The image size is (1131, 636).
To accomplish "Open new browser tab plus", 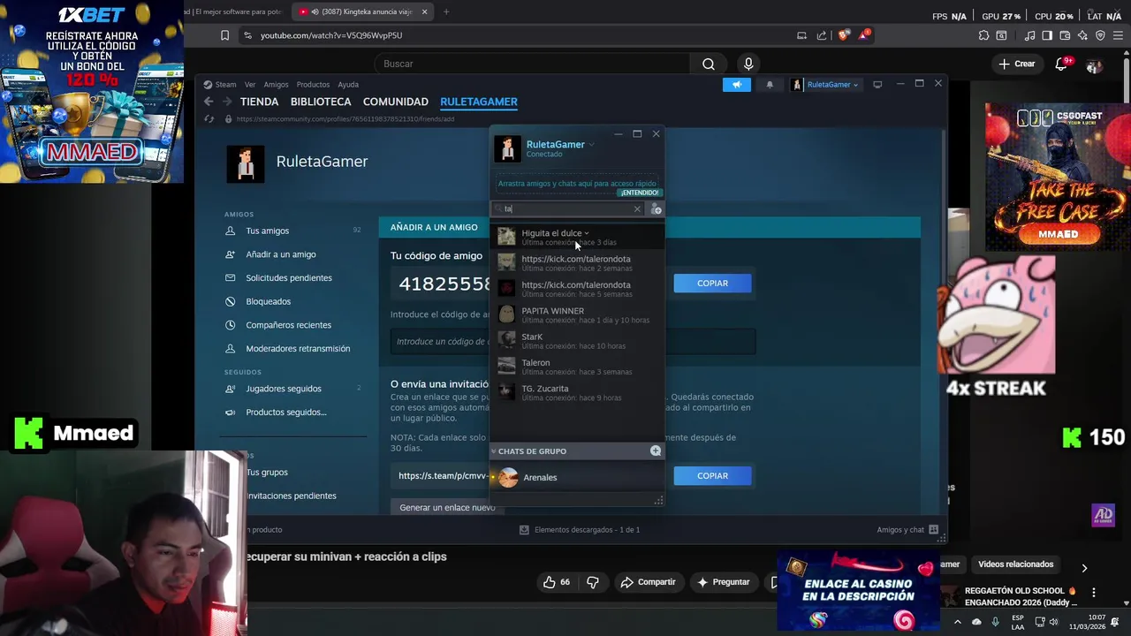I will pyautogui.click(x=446, y=11).
